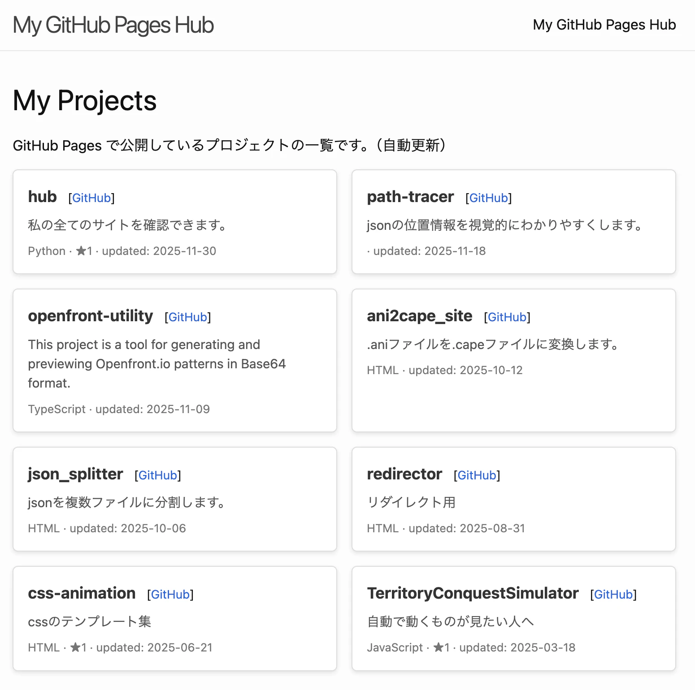This screenshot has width=695, height=690.
Task: Click the 'updated: 2025-08-31' text
Action: [467, 528]
